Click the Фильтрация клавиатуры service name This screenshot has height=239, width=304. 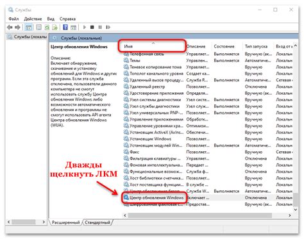pyautogui.click(x=155, y=158)
